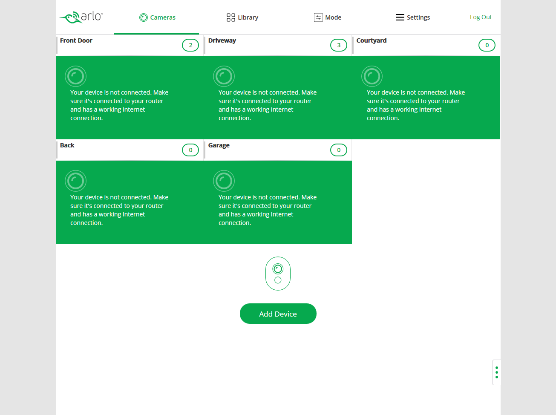Screen dimensions: 556x415
Task: Click the Garage camera count badge
Action: (x=339, y=150)
